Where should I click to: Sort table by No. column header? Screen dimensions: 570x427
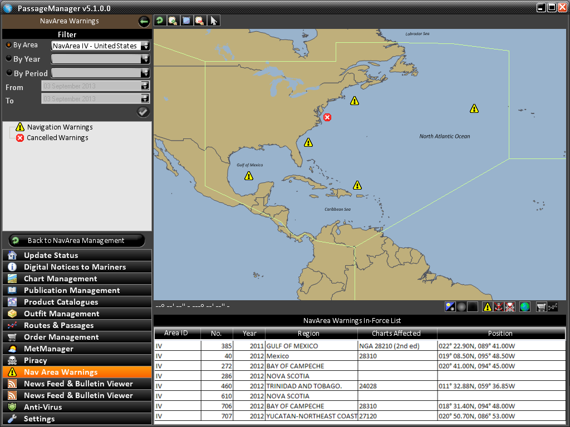click(217, 334)
